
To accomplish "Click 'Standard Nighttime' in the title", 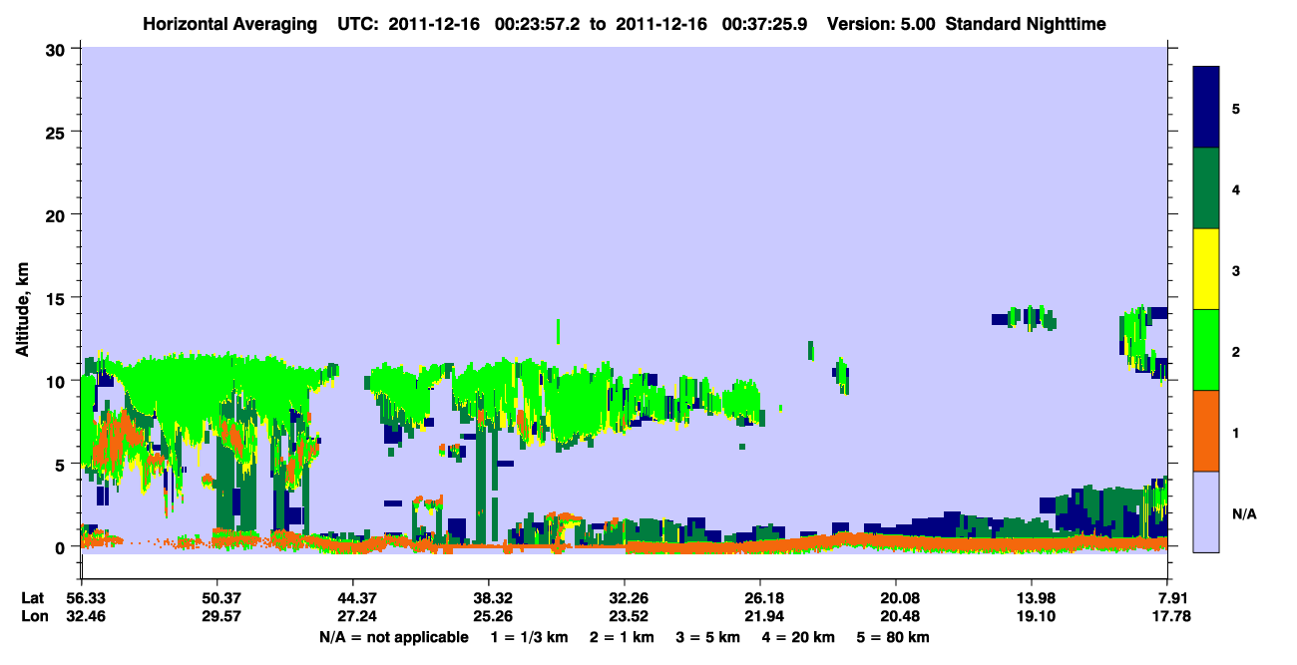I will (x=1026, y=23).
